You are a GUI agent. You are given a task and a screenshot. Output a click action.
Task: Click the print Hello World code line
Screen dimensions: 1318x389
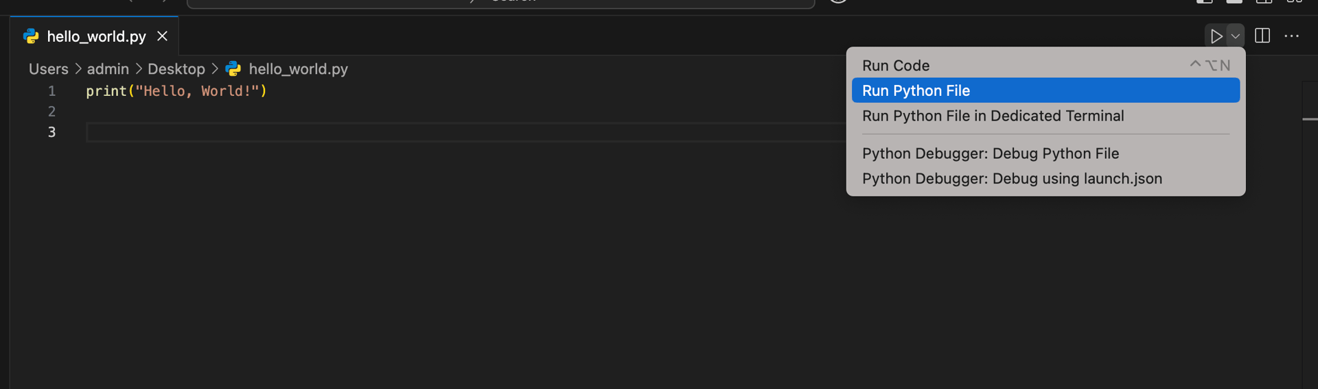coord(176,91)
